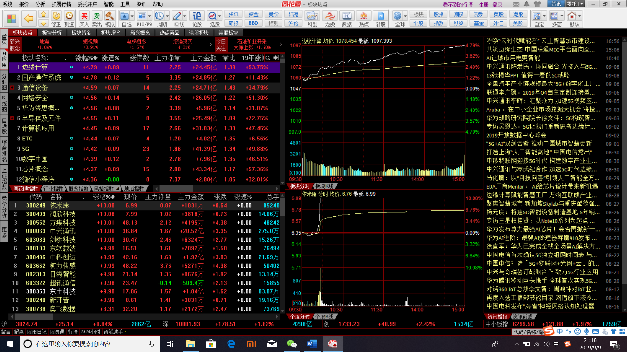This screenshot has width=627, height=352.
Task: Open the K线图 sidebar tab
Action: (x=4, y=103)
